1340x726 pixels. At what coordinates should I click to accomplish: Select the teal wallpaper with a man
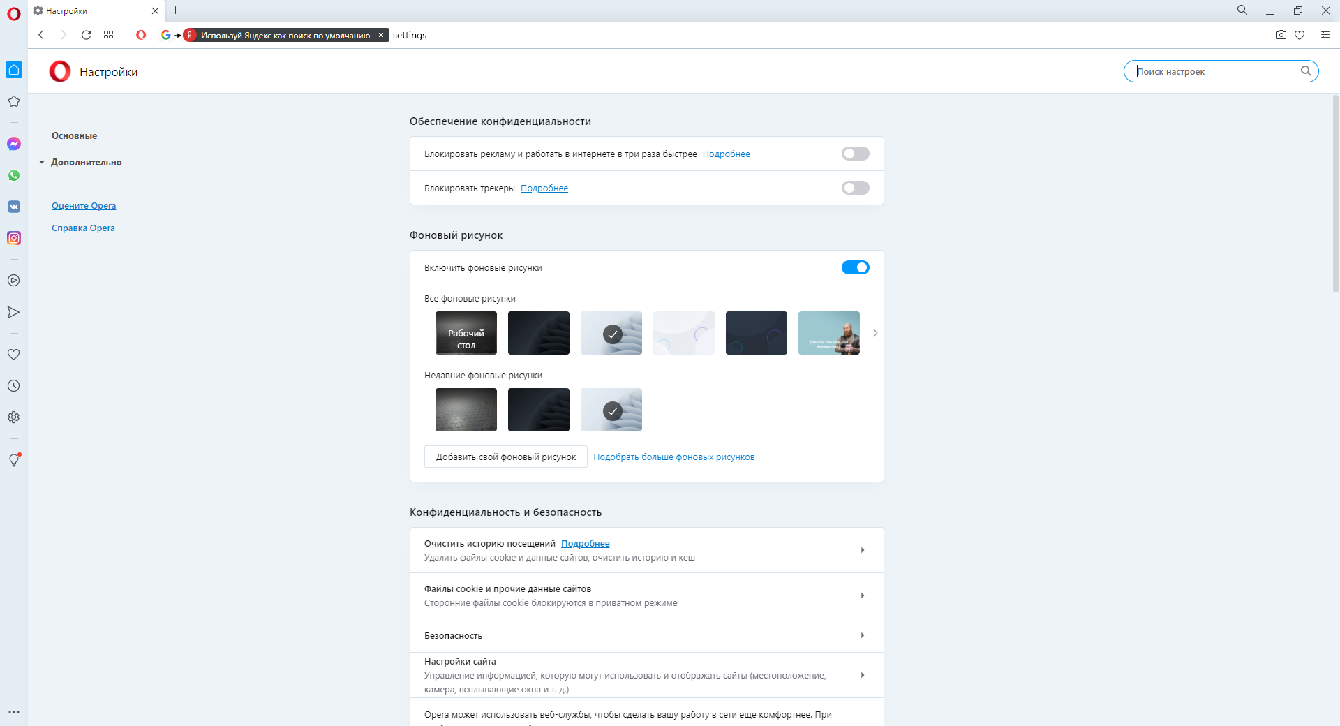[x=829, y=333]
